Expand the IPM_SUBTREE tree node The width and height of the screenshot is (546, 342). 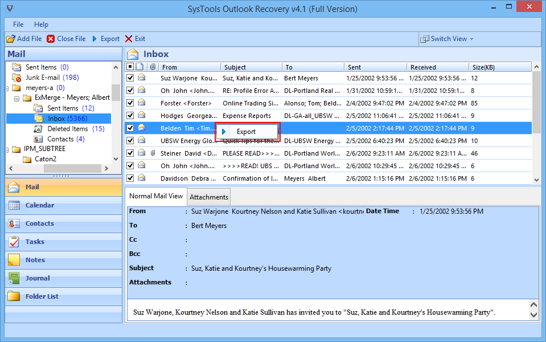pos(7,150)
